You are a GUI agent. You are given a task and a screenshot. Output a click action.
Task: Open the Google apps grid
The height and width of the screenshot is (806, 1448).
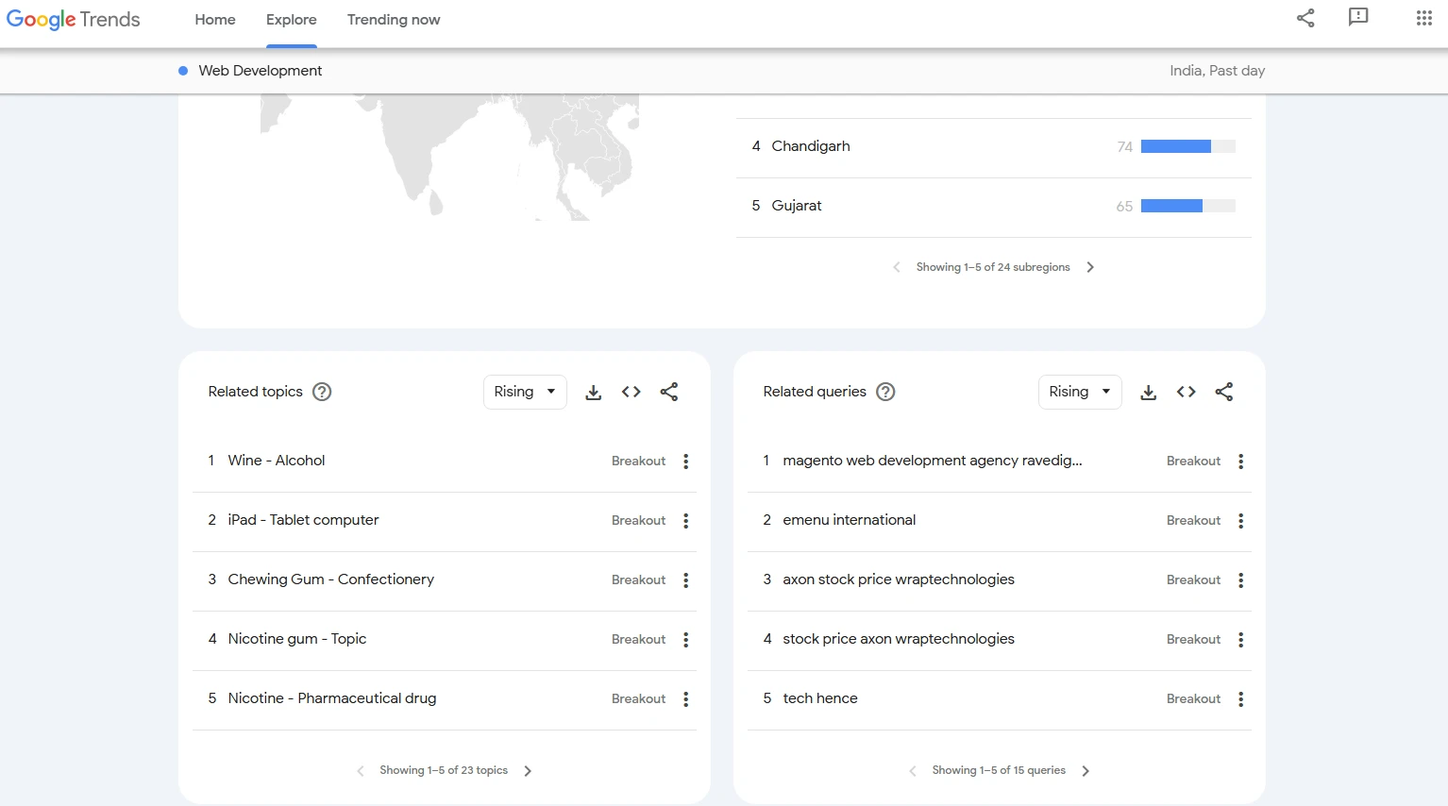[1423, 18]
